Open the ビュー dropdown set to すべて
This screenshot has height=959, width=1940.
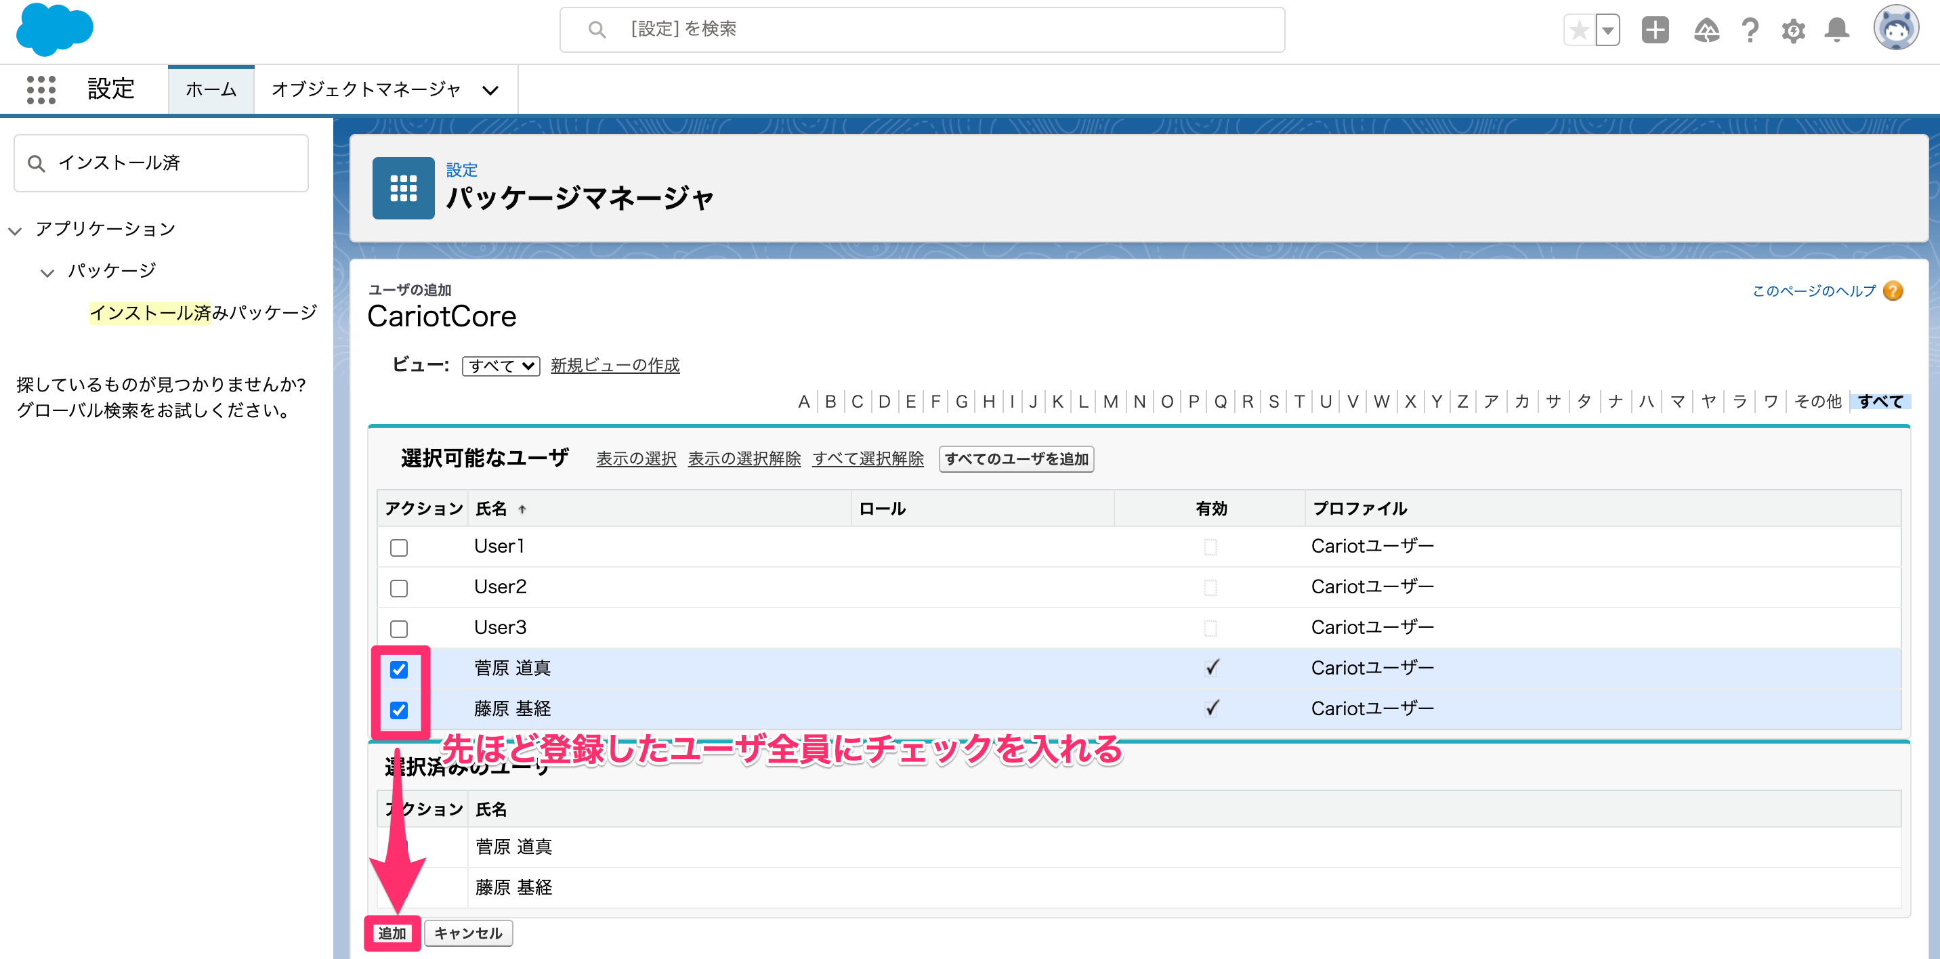[x=501, y=366]
